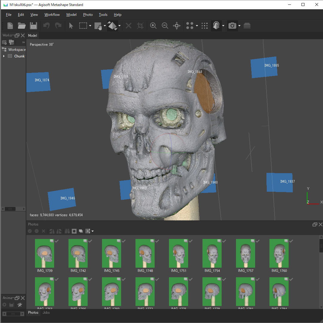Toggle enabled checkmark on IMG_1745

(x=124, y=241)
